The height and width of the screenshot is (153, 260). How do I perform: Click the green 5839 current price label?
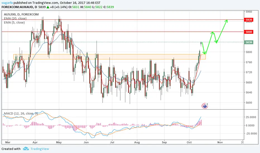249,42
